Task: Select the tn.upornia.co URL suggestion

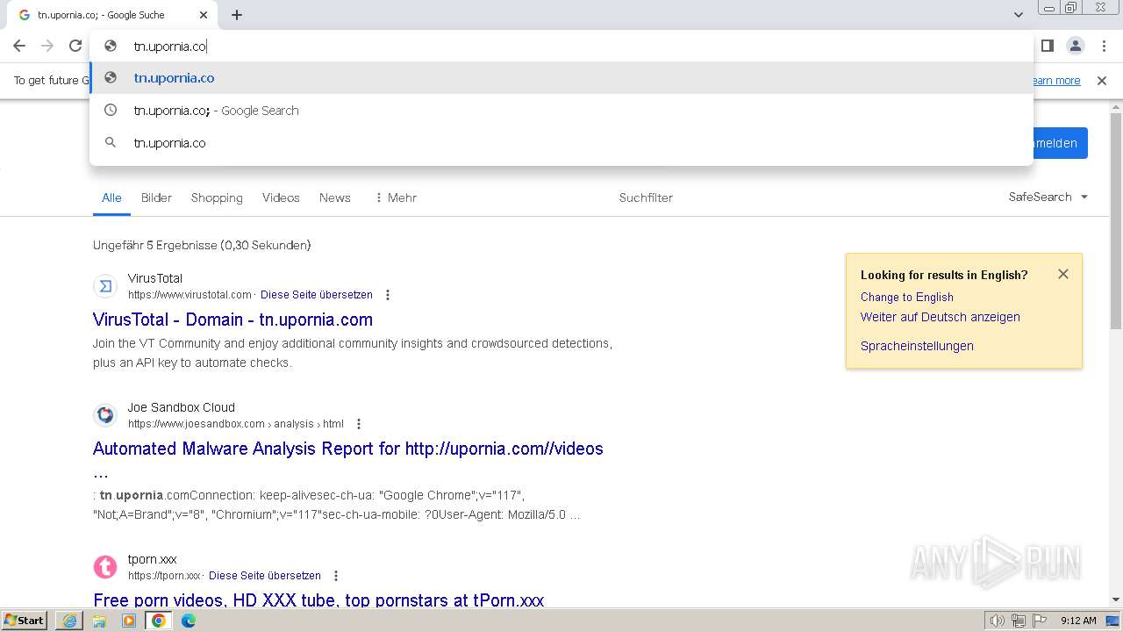Action: pyautogui.click(x=561, y=78)
